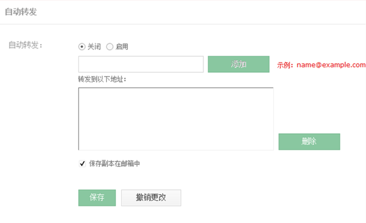Focus the forwarding email address input field
This screenshot has width=366, height=223.
click(141, 64)
